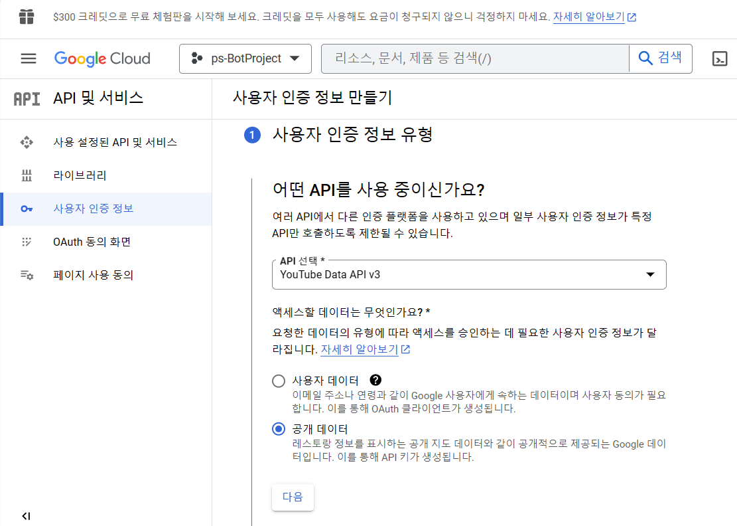Click the page usage agreements settings icon
Screen dimensions: 737x526
(27, 275)
